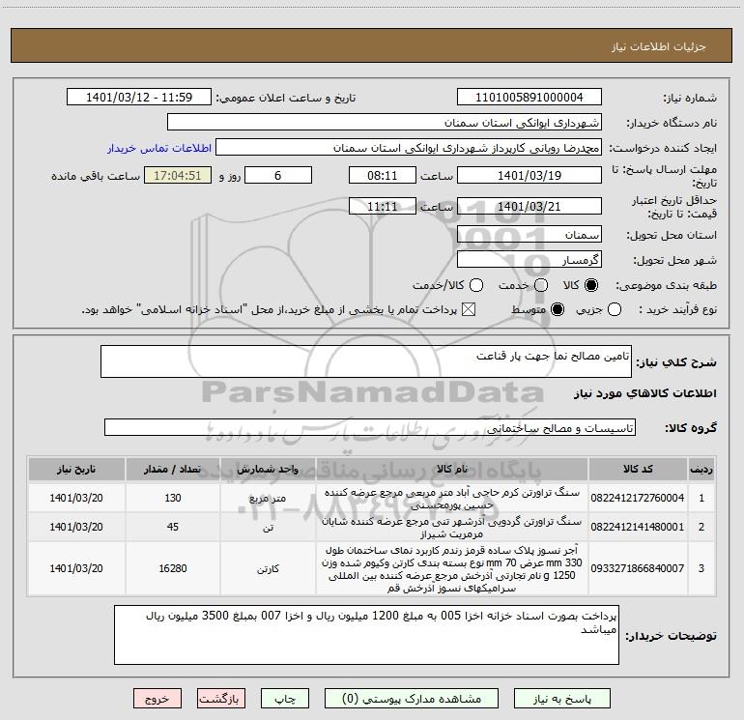Click the خروج exit button
This screenshot has width=744, height=720.
(x=157, y=699)
